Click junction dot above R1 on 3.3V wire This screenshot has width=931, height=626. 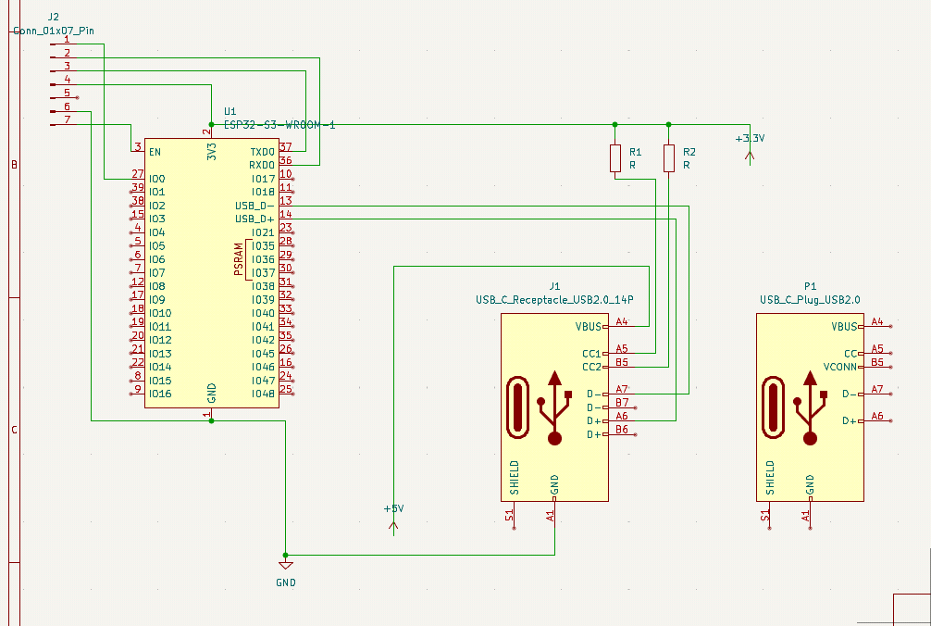pos(615,125)
